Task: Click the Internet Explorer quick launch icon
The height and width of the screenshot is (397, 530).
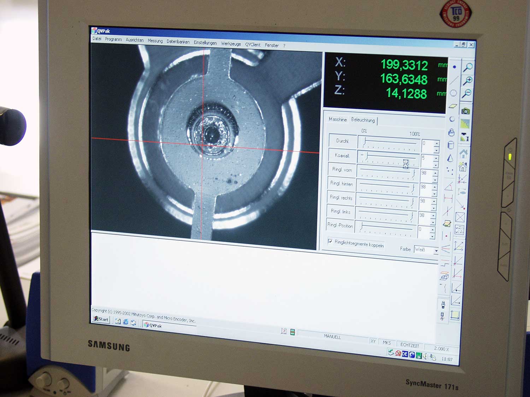Action: pyautogui.click(x=125, y=322)
